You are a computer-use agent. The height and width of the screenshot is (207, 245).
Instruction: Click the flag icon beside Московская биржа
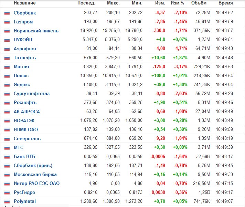coord(7,175)
